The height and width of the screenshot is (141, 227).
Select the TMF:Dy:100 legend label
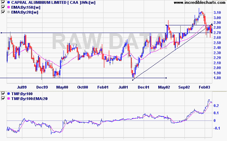tap(22, 94)
